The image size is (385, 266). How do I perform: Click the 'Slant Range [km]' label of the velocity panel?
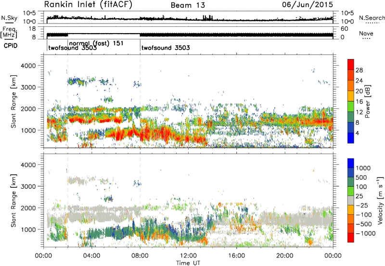(13, 200)
